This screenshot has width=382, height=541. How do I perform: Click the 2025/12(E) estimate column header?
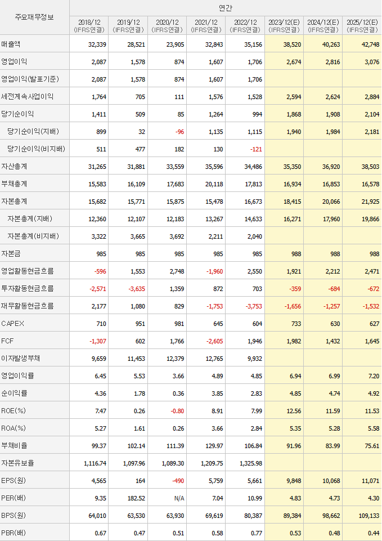click(x=362, y=25)
